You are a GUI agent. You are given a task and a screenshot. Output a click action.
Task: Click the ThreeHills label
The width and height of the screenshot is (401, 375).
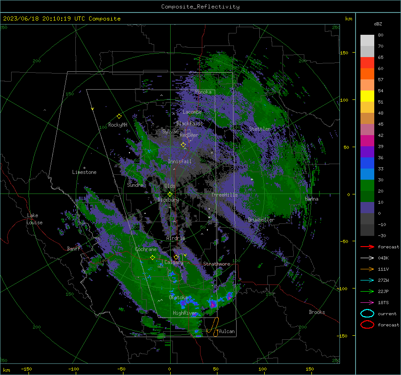(224, 195)
